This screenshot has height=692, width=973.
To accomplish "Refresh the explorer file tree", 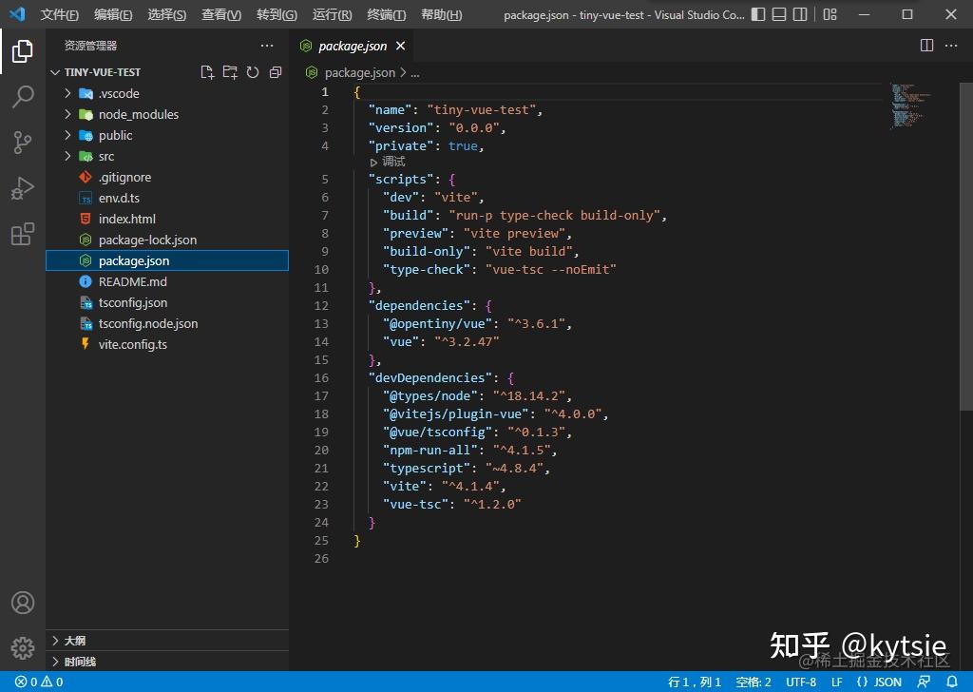I will pyautogui.click(x=253, y=72).
